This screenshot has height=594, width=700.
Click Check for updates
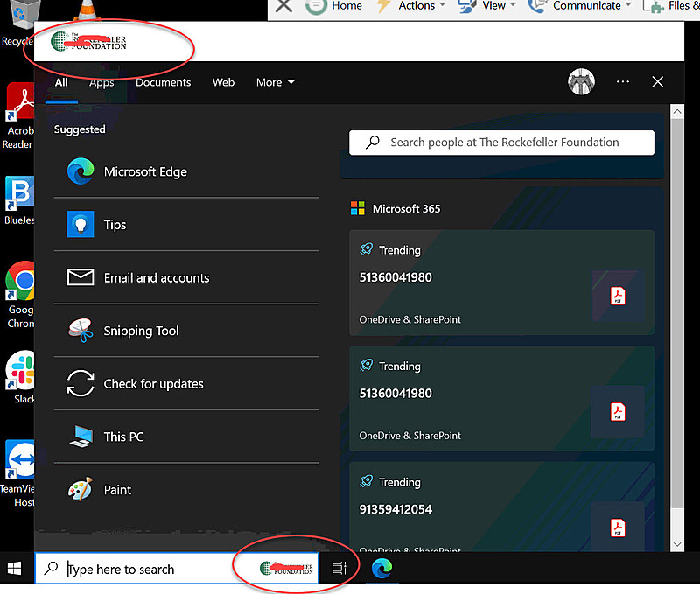(x=151, y=383)
